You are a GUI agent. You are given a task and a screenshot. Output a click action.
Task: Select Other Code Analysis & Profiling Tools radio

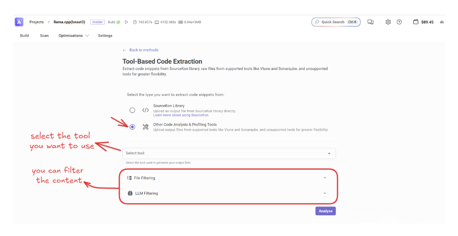coord(132,127)
